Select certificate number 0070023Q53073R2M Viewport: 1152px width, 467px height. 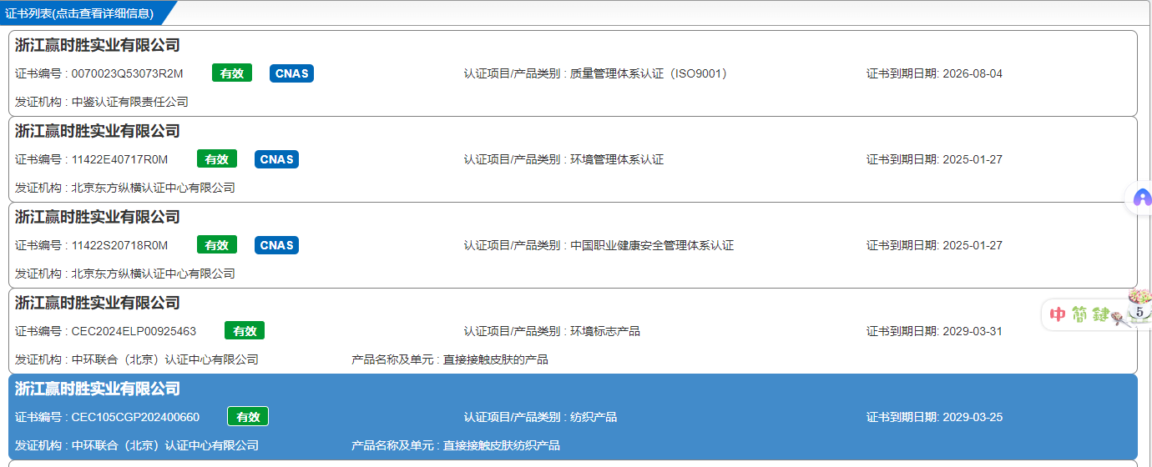127,73
